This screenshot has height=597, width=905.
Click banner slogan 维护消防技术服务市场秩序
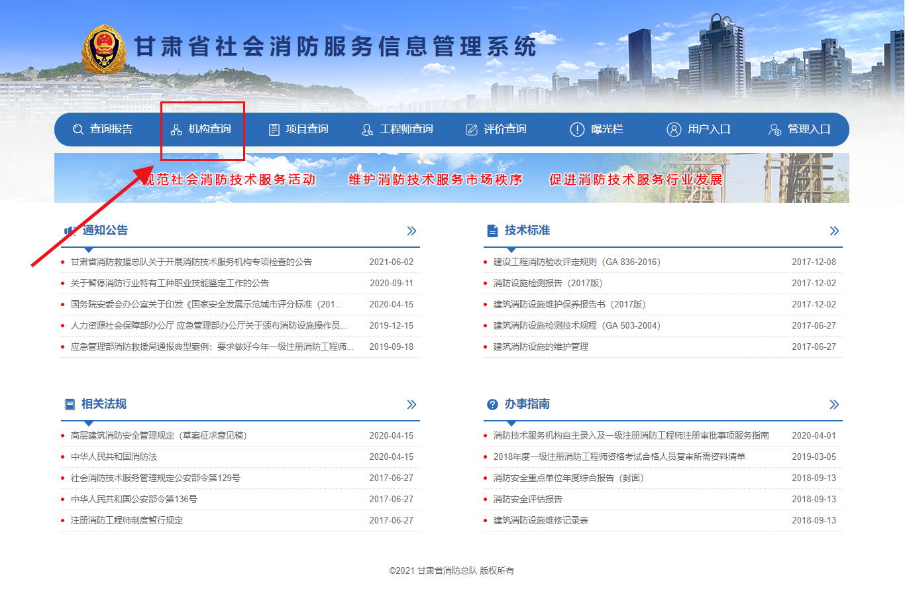click(x=436, y=180)
